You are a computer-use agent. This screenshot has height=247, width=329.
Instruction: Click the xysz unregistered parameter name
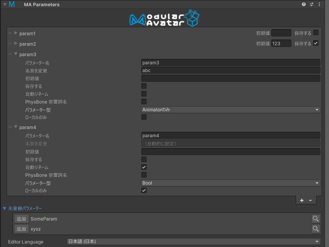[x=36, y=229]
